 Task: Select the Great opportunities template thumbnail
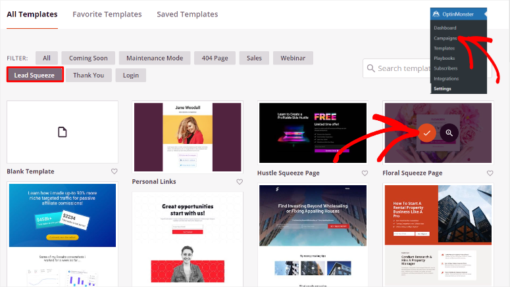click(x=188, y=240)
